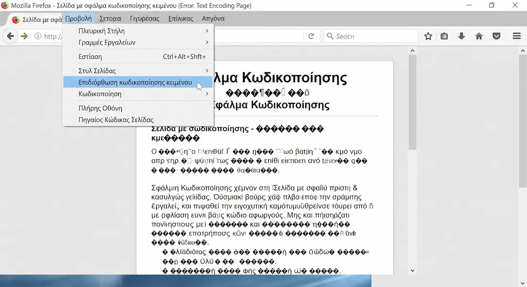Click the site info icon in the address bar
Screen dimensions: 527x287
pos(38,36)
